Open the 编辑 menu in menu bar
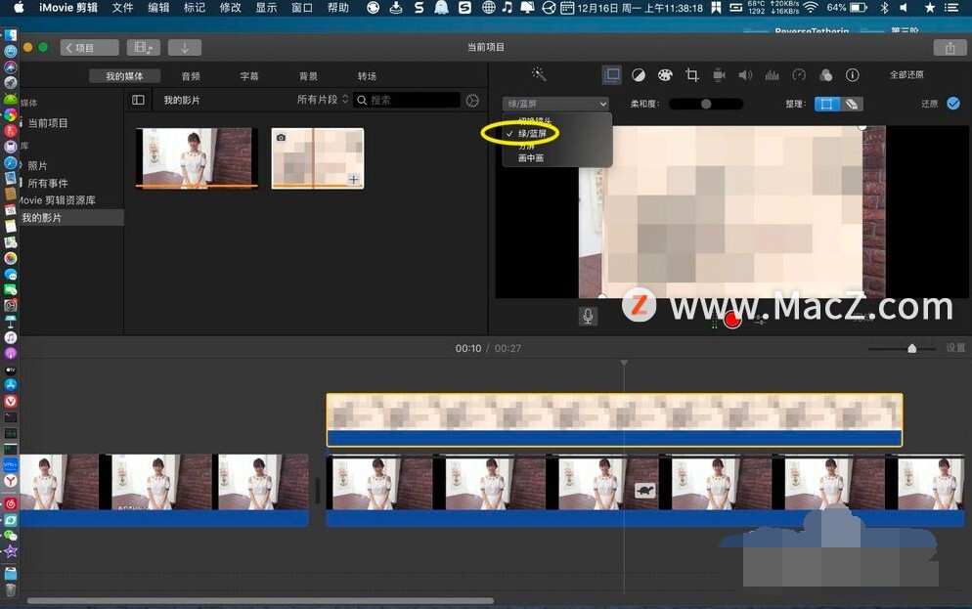 click(158, 8)
